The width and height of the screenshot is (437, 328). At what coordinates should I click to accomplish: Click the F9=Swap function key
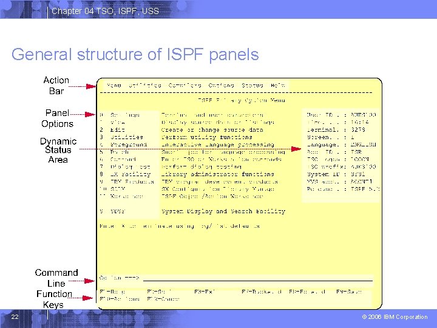349,292
